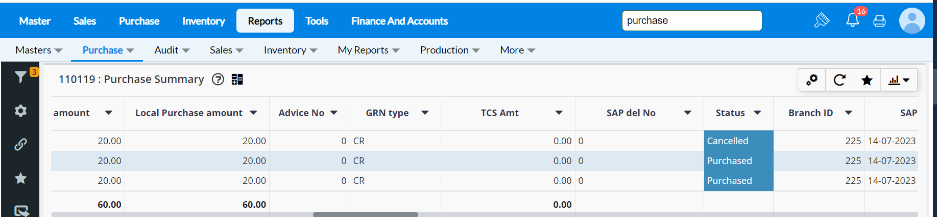Click the settings gear in left sidebar
Viewport: 937px width, 217px height.
pyautogui.click(x=20, y=111)
